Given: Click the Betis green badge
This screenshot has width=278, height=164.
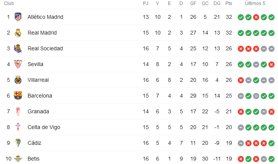Looking at the screenshot, I should point(18,159).
